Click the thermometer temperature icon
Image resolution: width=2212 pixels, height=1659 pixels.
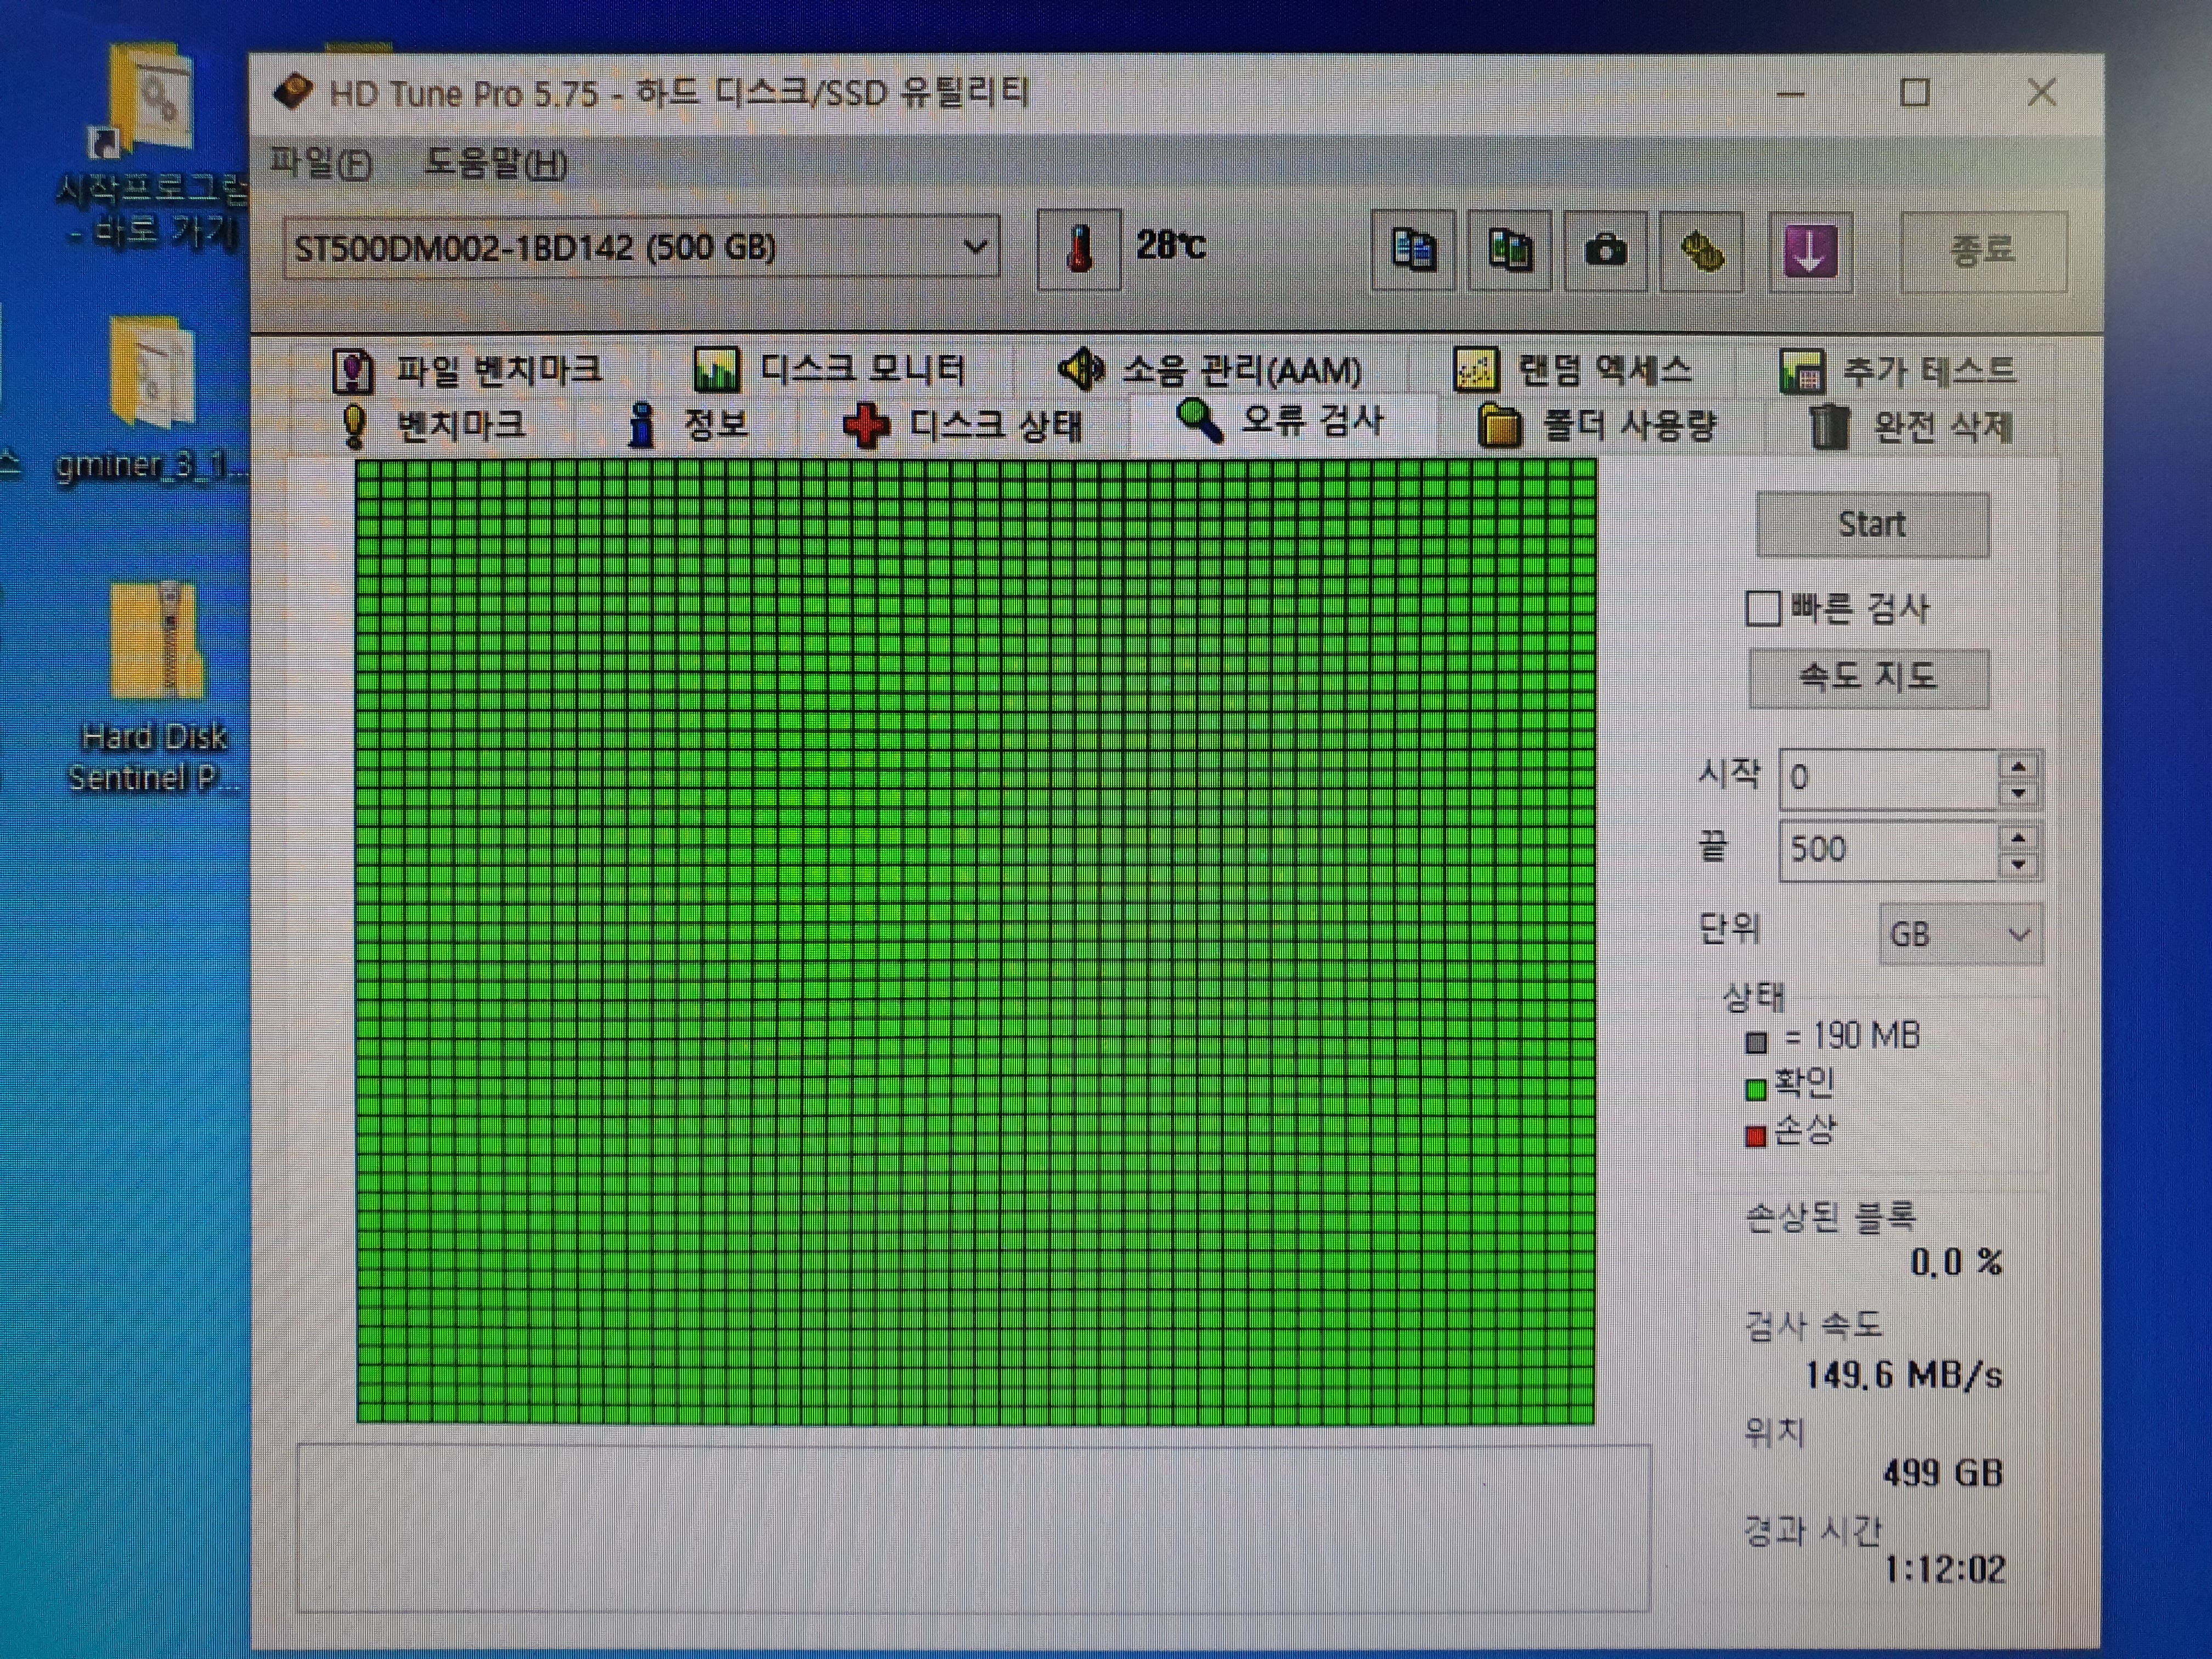1078,249
